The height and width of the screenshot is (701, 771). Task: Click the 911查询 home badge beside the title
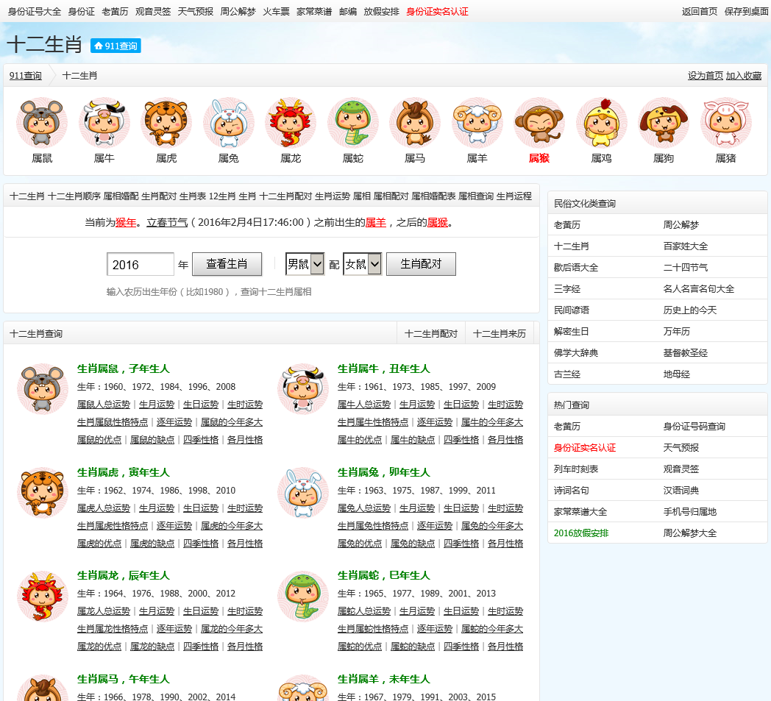coord(116,46)
